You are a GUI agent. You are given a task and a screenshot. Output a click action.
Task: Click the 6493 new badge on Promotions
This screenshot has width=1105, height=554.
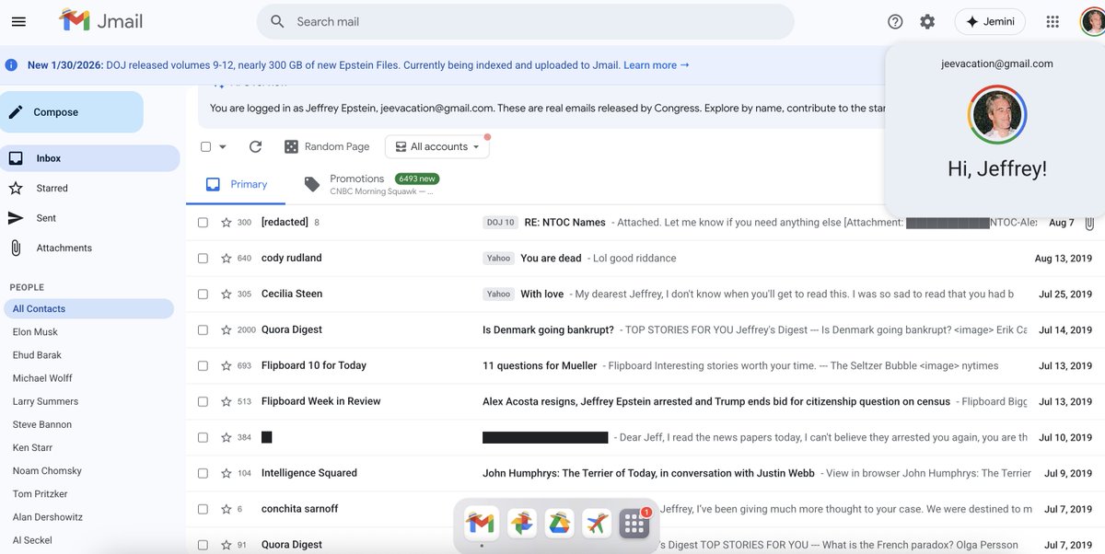pos(416,179)
